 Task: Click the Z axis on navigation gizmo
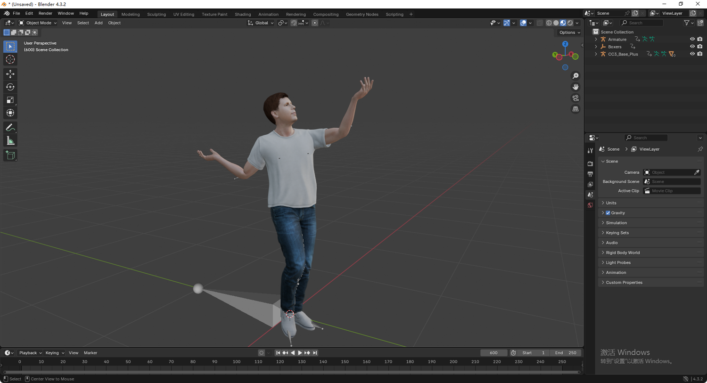coord(565,44)
